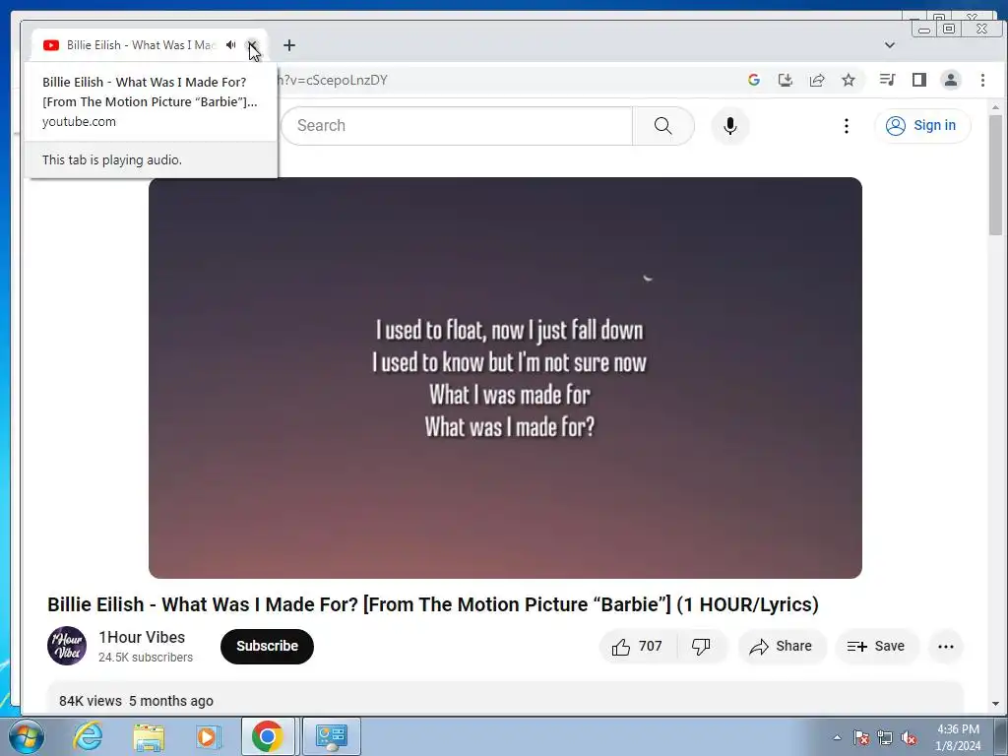Click the Chrome taskbar button

(268, 736)
